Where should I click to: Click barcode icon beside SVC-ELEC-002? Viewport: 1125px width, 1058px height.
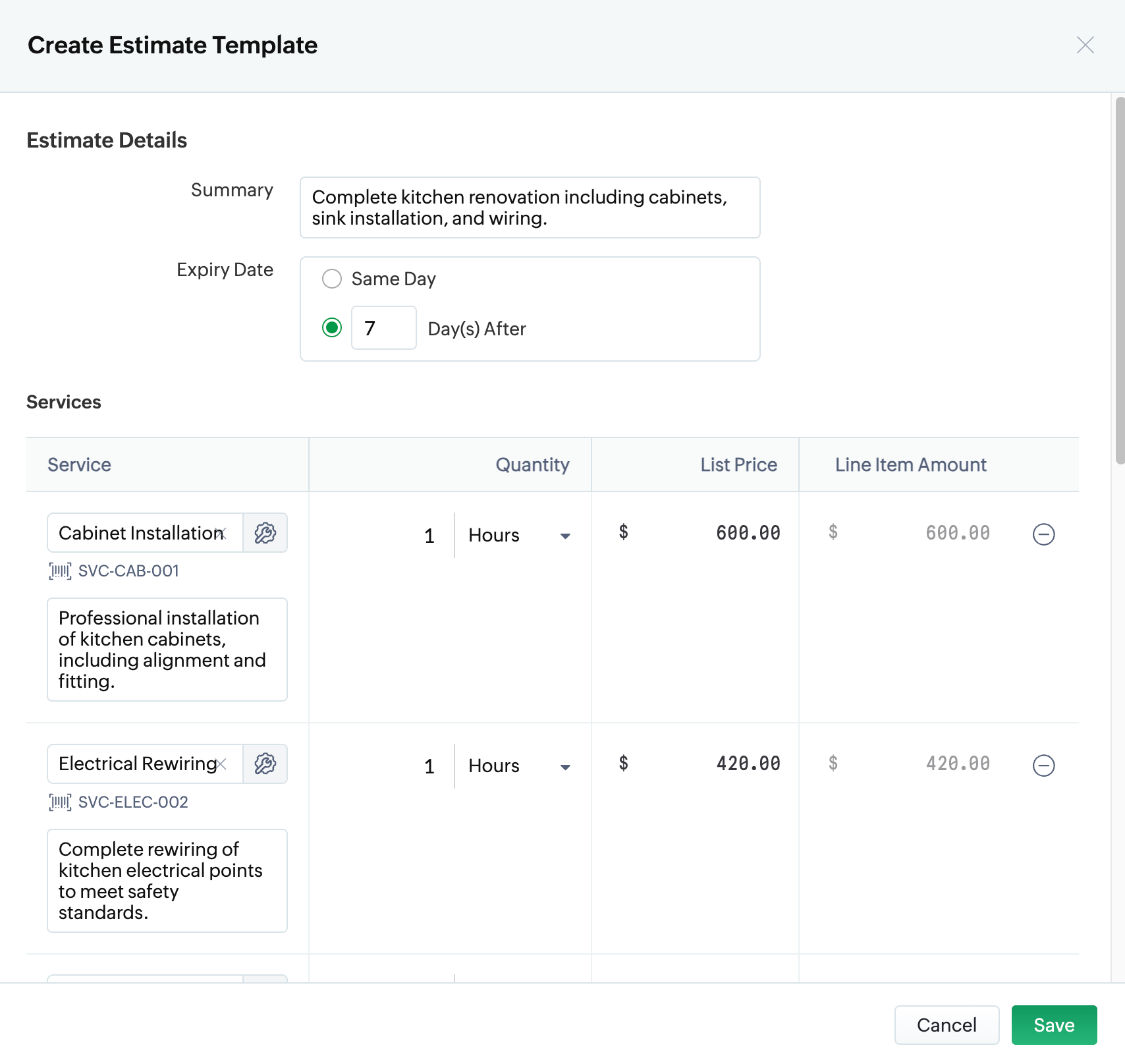click(60, 802)
